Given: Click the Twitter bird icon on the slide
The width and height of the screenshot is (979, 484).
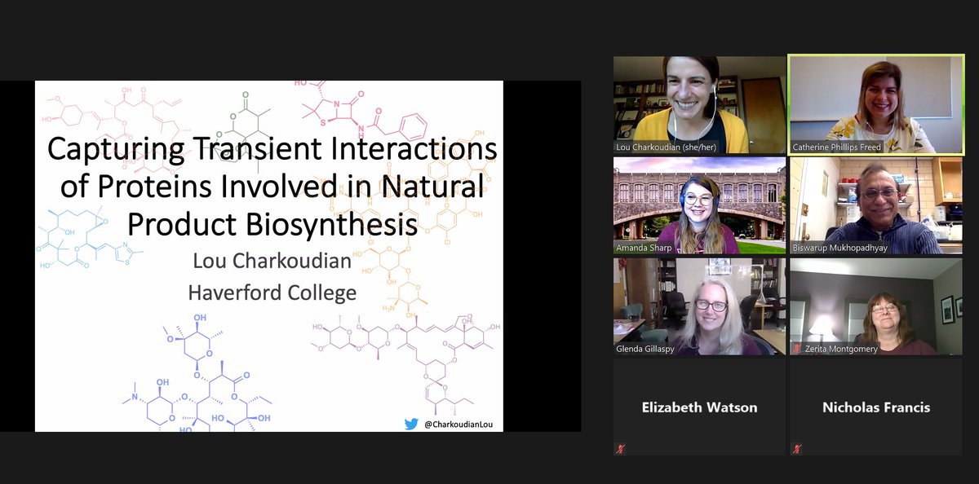Looking at the screenshot, I should (x=412, y=424).
